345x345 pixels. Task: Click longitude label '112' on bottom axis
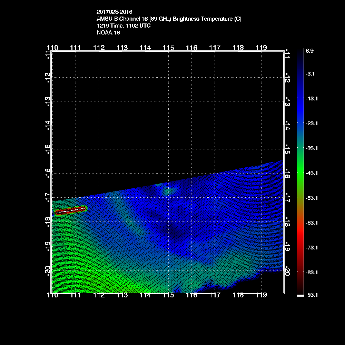click(99, 295)
